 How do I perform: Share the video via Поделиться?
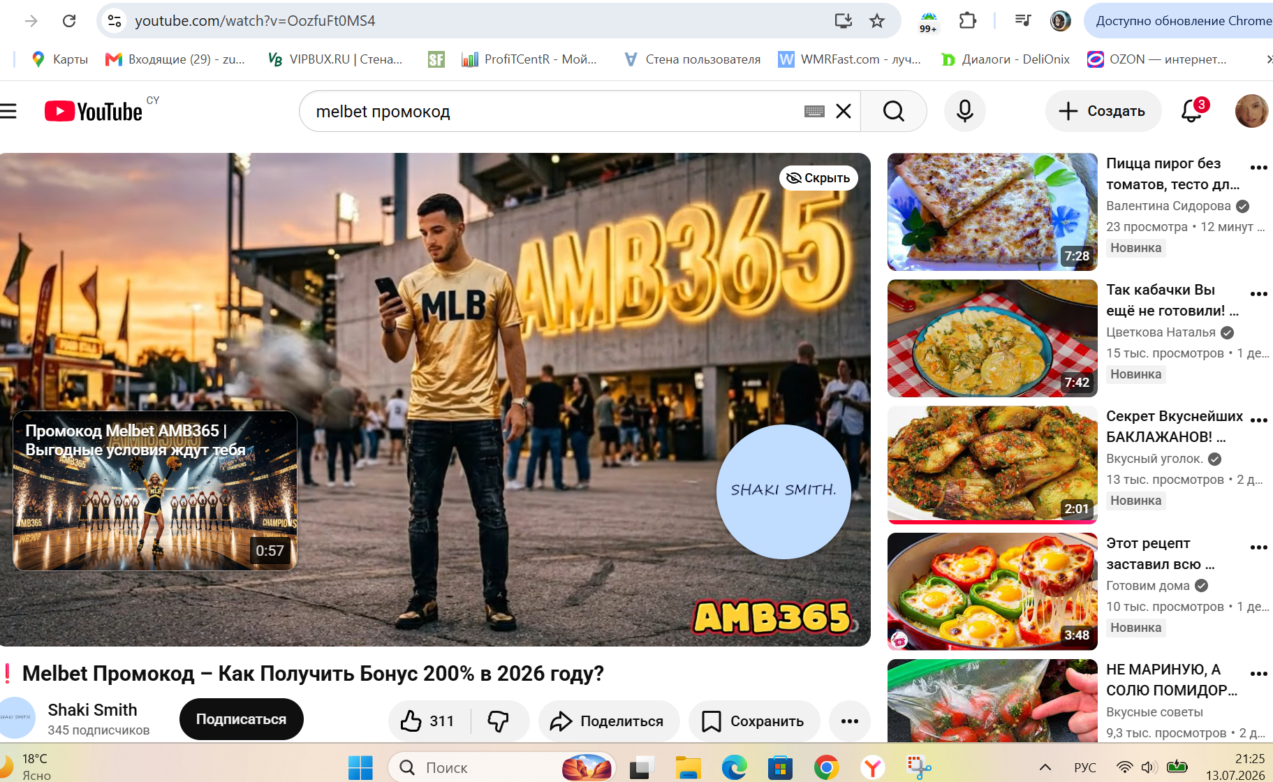pyautogui.click(x=608, y=721)
